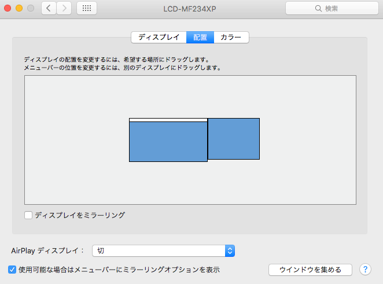Click the help question mark button
The width and height of the screenshot is (383, 284).
pyautogui.click(x=365, y=270)
